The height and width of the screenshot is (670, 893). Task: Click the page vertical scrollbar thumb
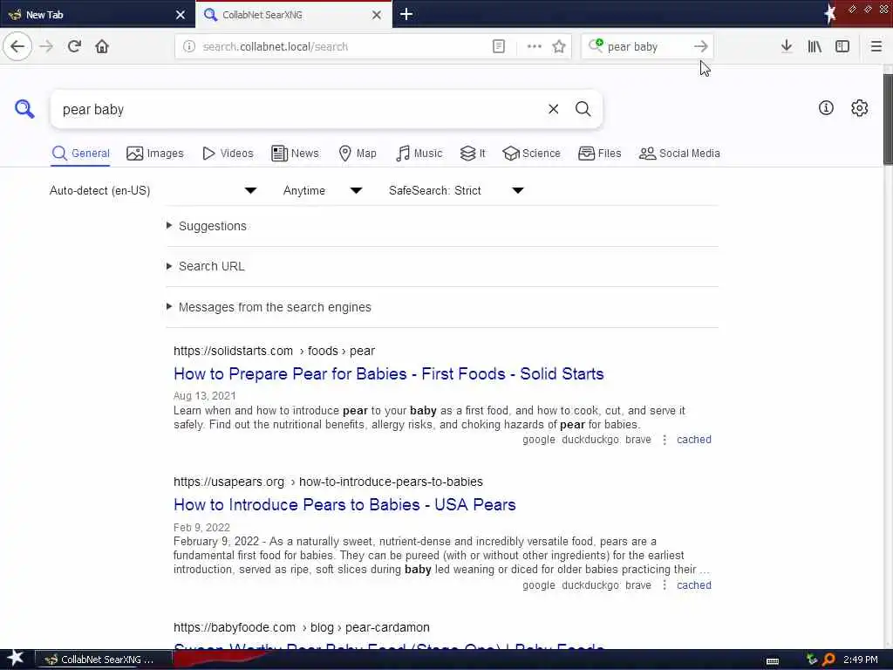(887, 119)
